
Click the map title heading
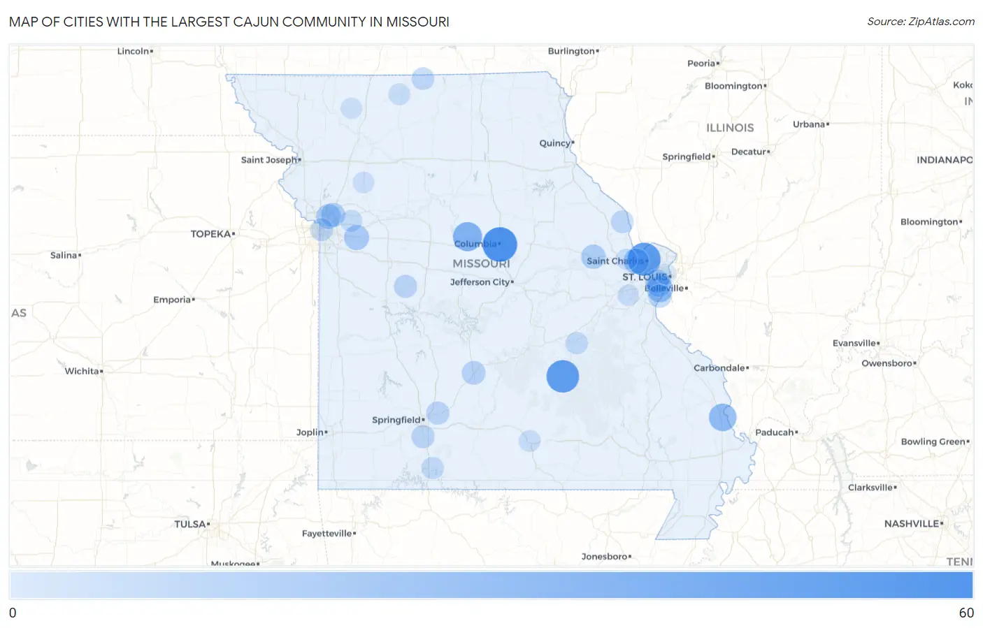tap(229, 22)
